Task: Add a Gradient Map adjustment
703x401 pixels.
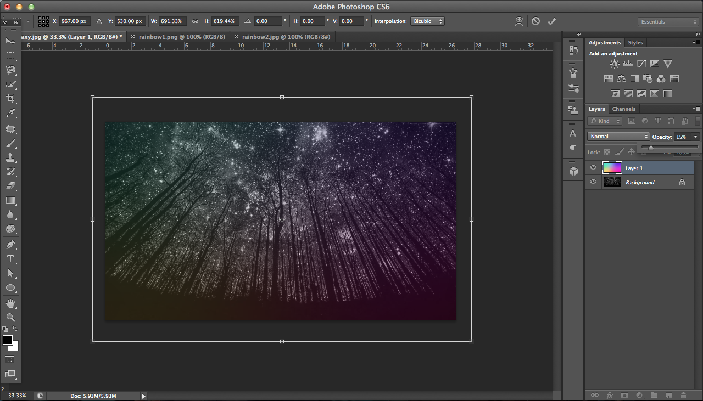Action: (668, 94)
